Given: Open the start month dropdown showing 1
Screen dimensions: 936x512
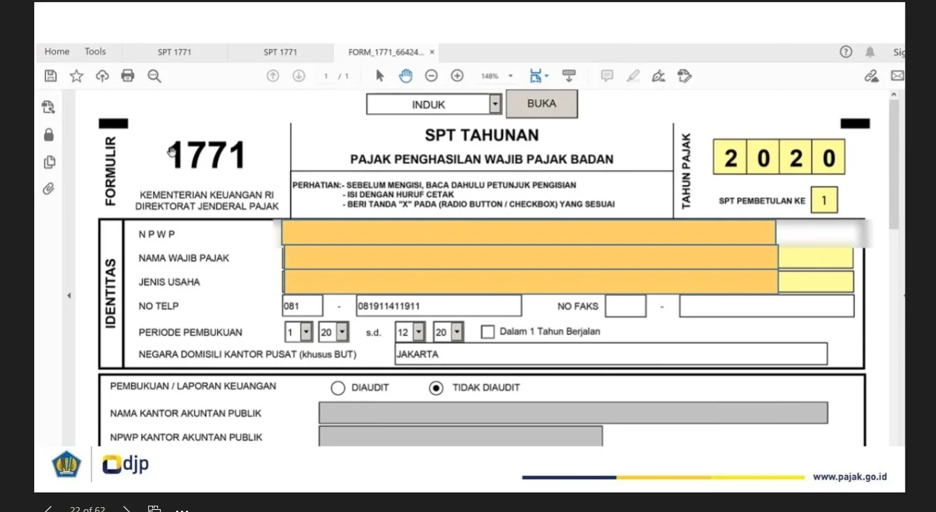Looking at the screenshot, I should [x=306, y=332].
